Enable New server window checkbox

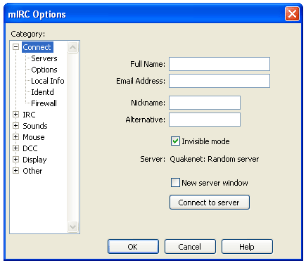point(175,183)
